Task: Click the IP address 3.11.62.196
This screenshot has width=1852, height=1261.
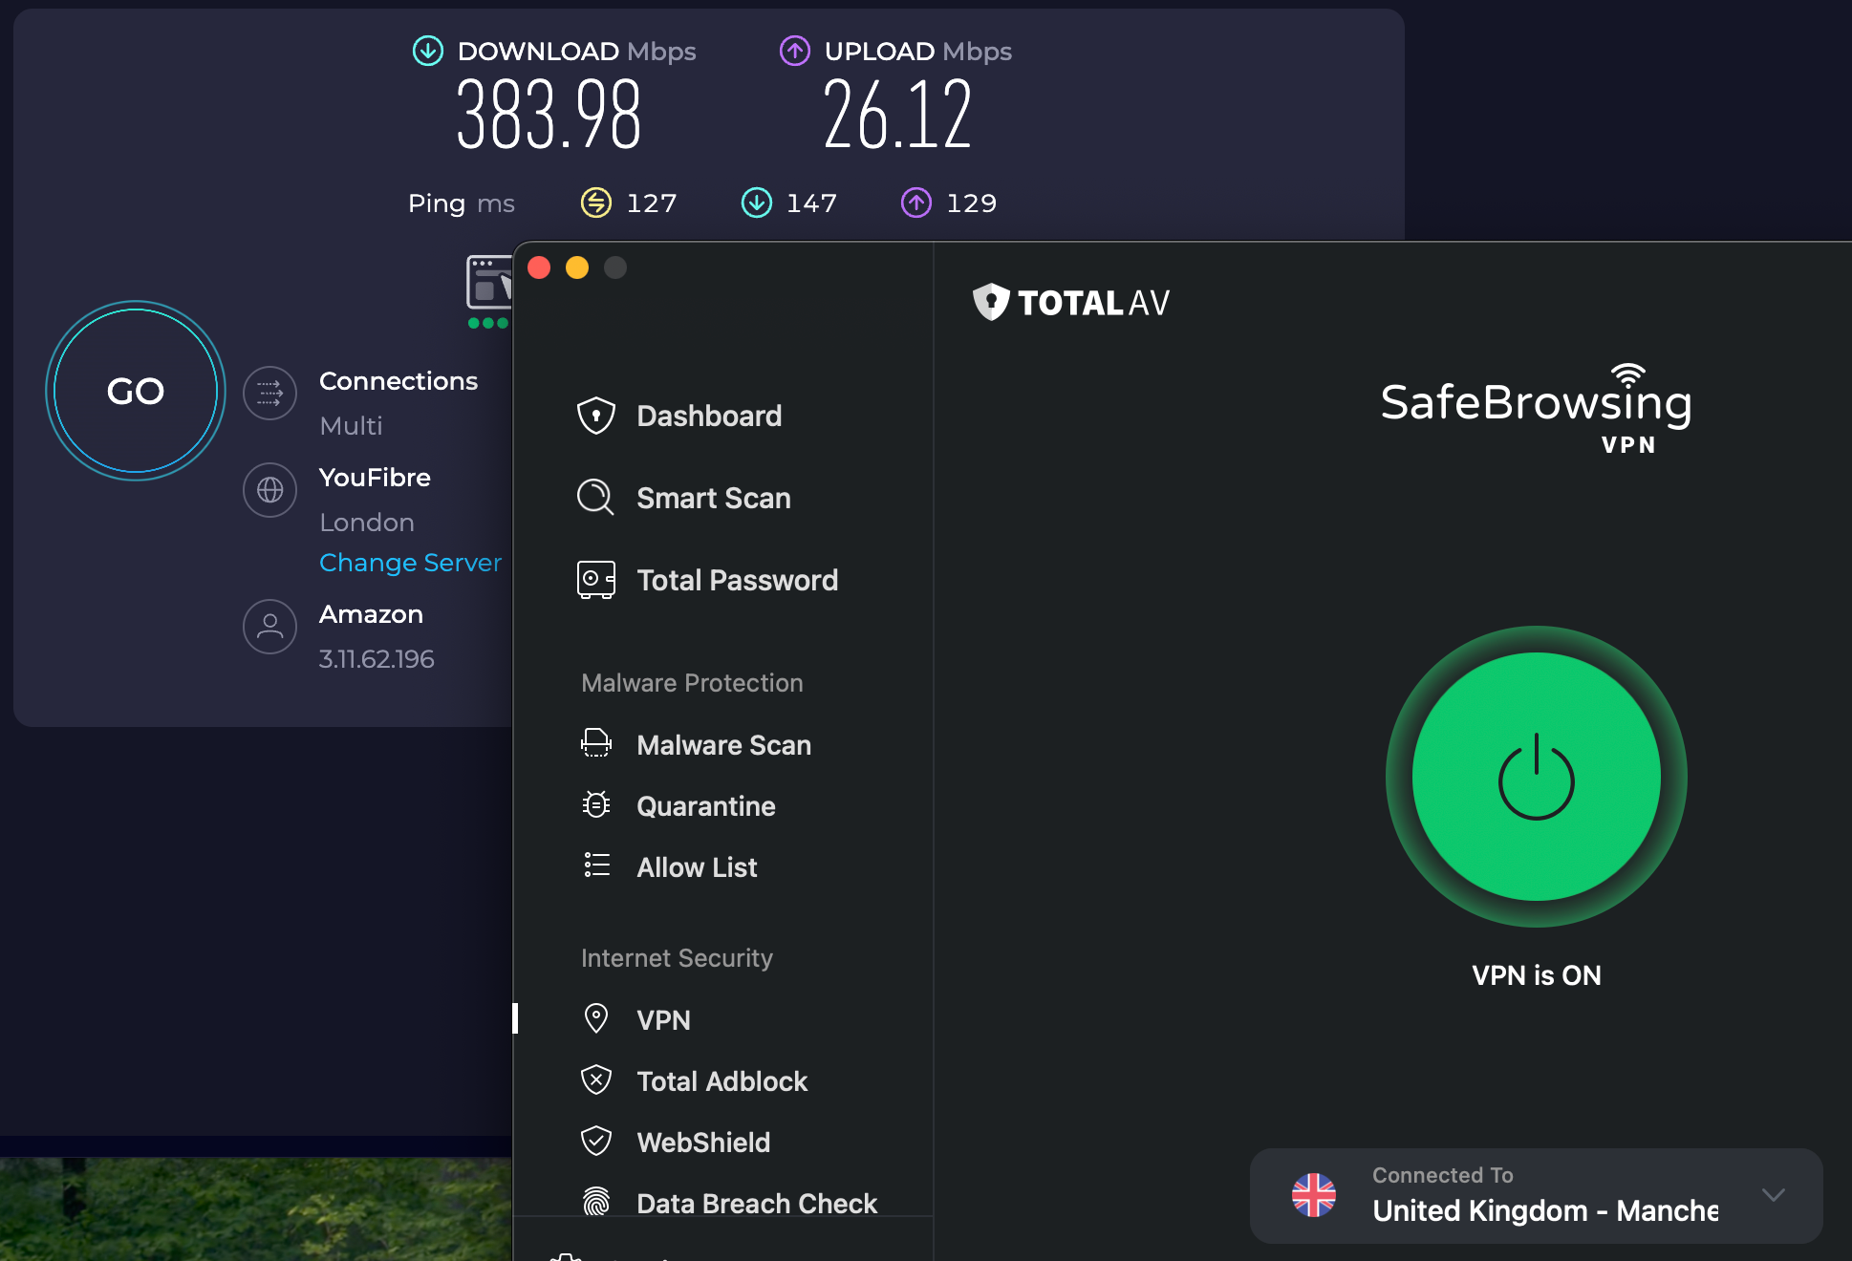Action: tap(377, 659)
